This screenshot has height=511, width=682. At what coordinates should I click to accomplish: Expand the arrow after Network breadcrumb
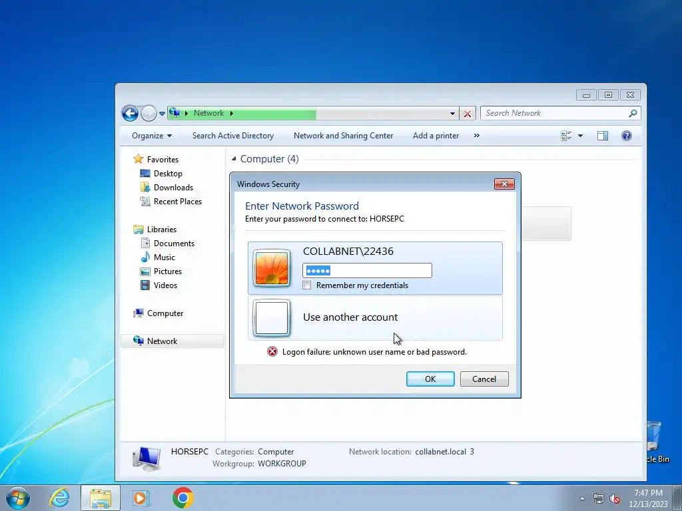[231, 113]
